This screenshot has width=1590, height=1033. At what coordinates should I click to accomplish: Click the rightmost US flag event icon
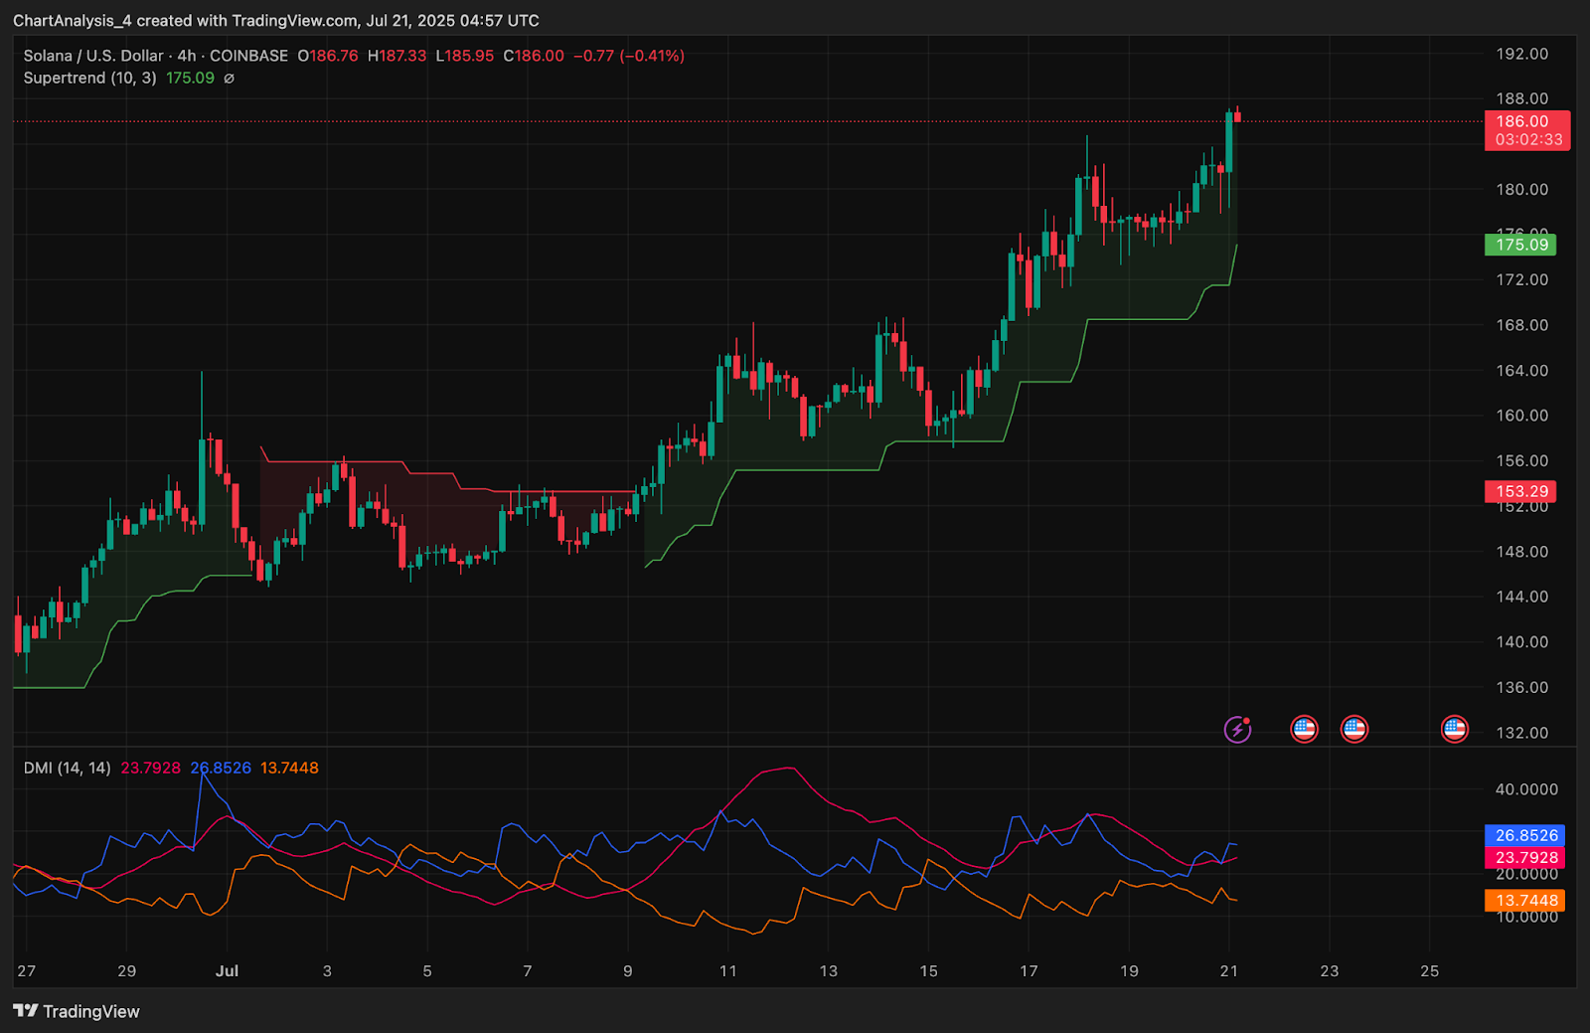pos(1454,730)
